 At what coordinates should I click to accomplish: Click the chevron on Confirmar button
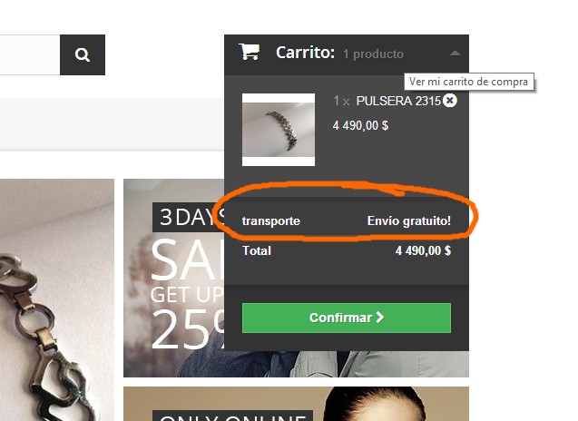379,318
